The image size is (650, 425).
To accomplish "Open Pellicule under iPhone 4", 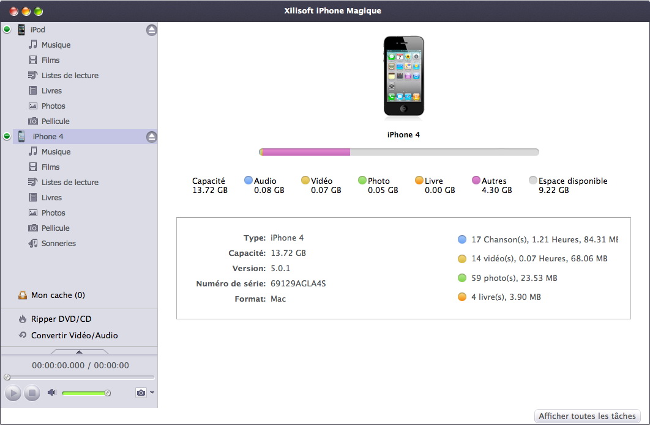I will tap(48, 228).
